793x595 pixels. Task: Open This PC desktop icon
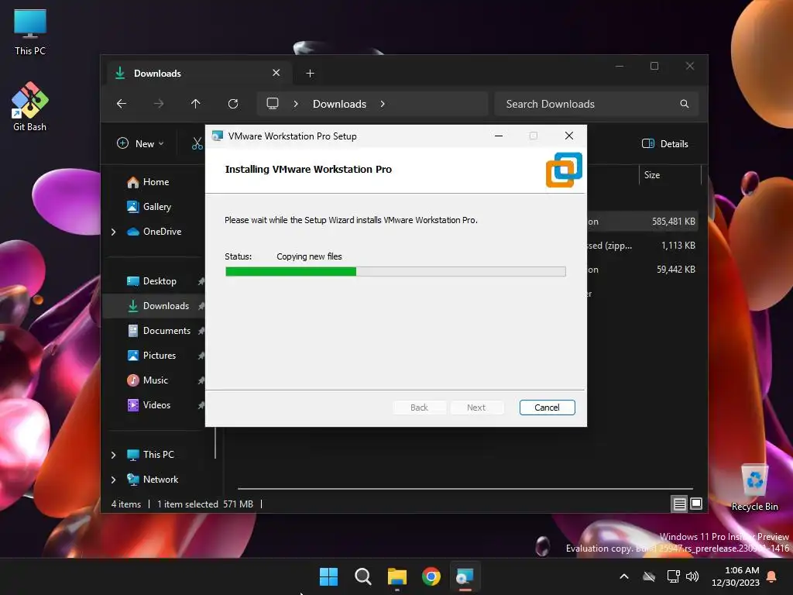(30, 31)
